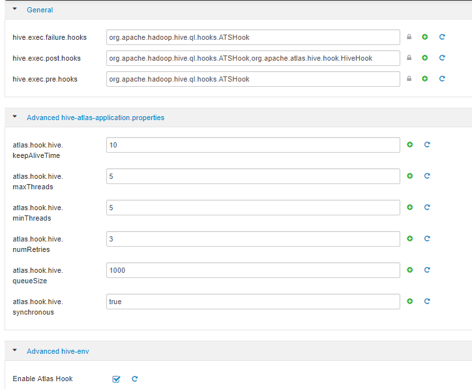Collapse Advanced hive-atlas-application.properties arrow

[15, 117]
